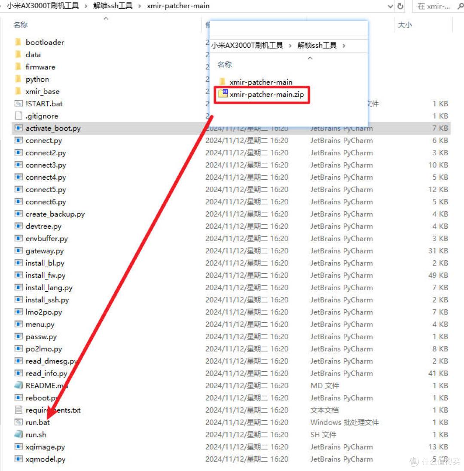Image resolution: width=464 pixels, height=471 pixels.
Task: Sort by 名称 column in main window
Action: pyautogui.click(x=21, y=24)
